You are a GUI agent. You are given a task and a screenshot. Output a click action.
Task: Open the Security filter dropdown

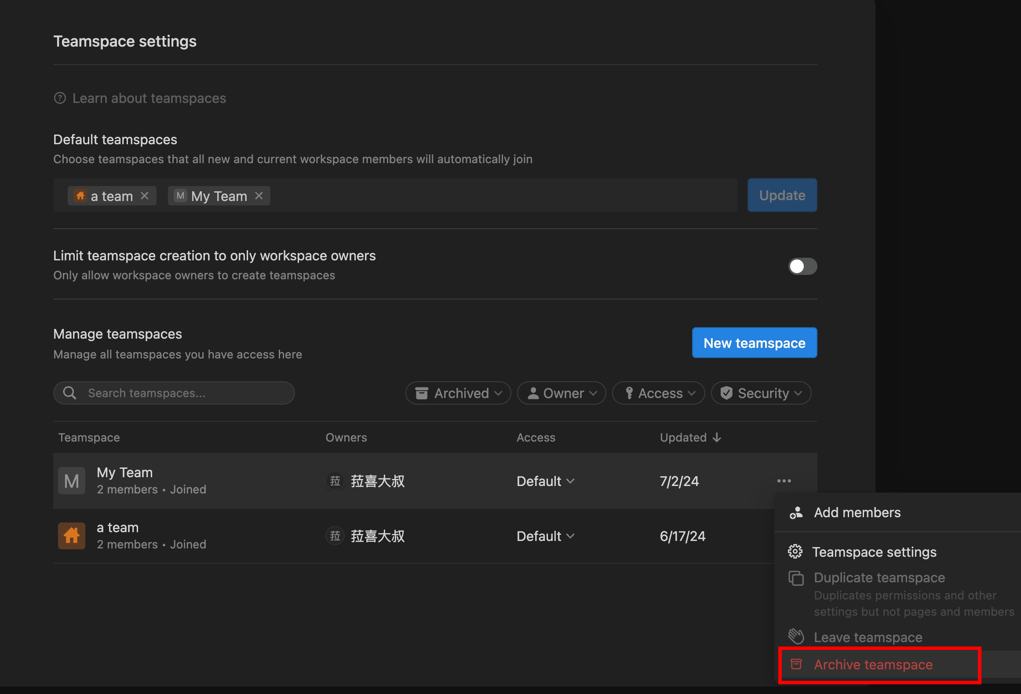[x=761, y=393]
